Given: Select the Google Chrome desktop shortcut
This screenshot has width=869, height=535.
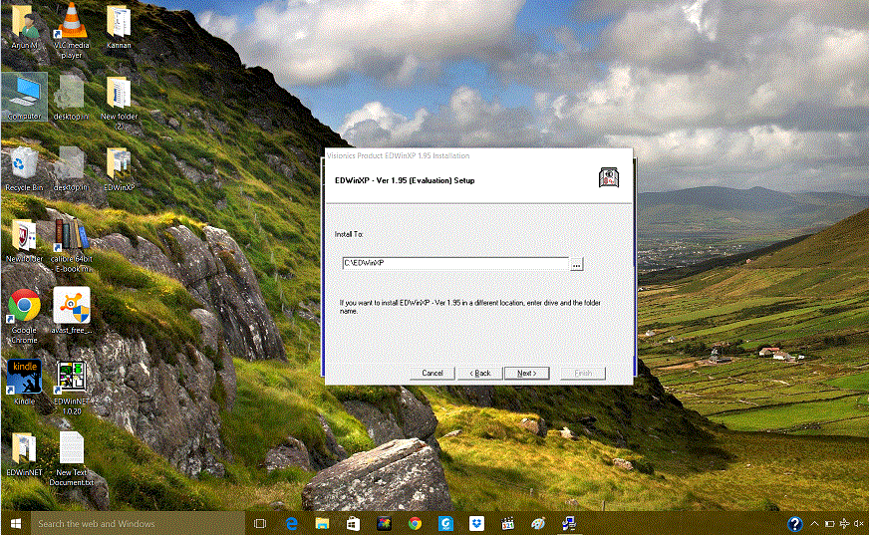Looking at the screenshot, I should click(x=24, y=316).
